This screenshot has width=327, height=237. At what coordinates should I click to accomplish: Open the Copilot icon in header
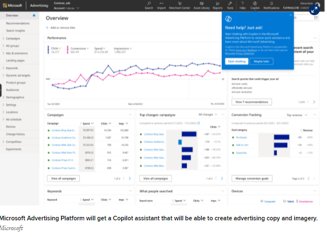pos(255,3)
